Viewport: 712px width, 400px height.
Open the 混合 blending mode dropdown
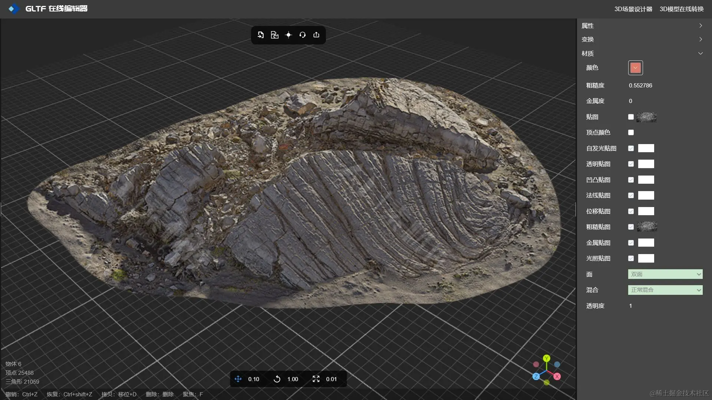(665, 290)
